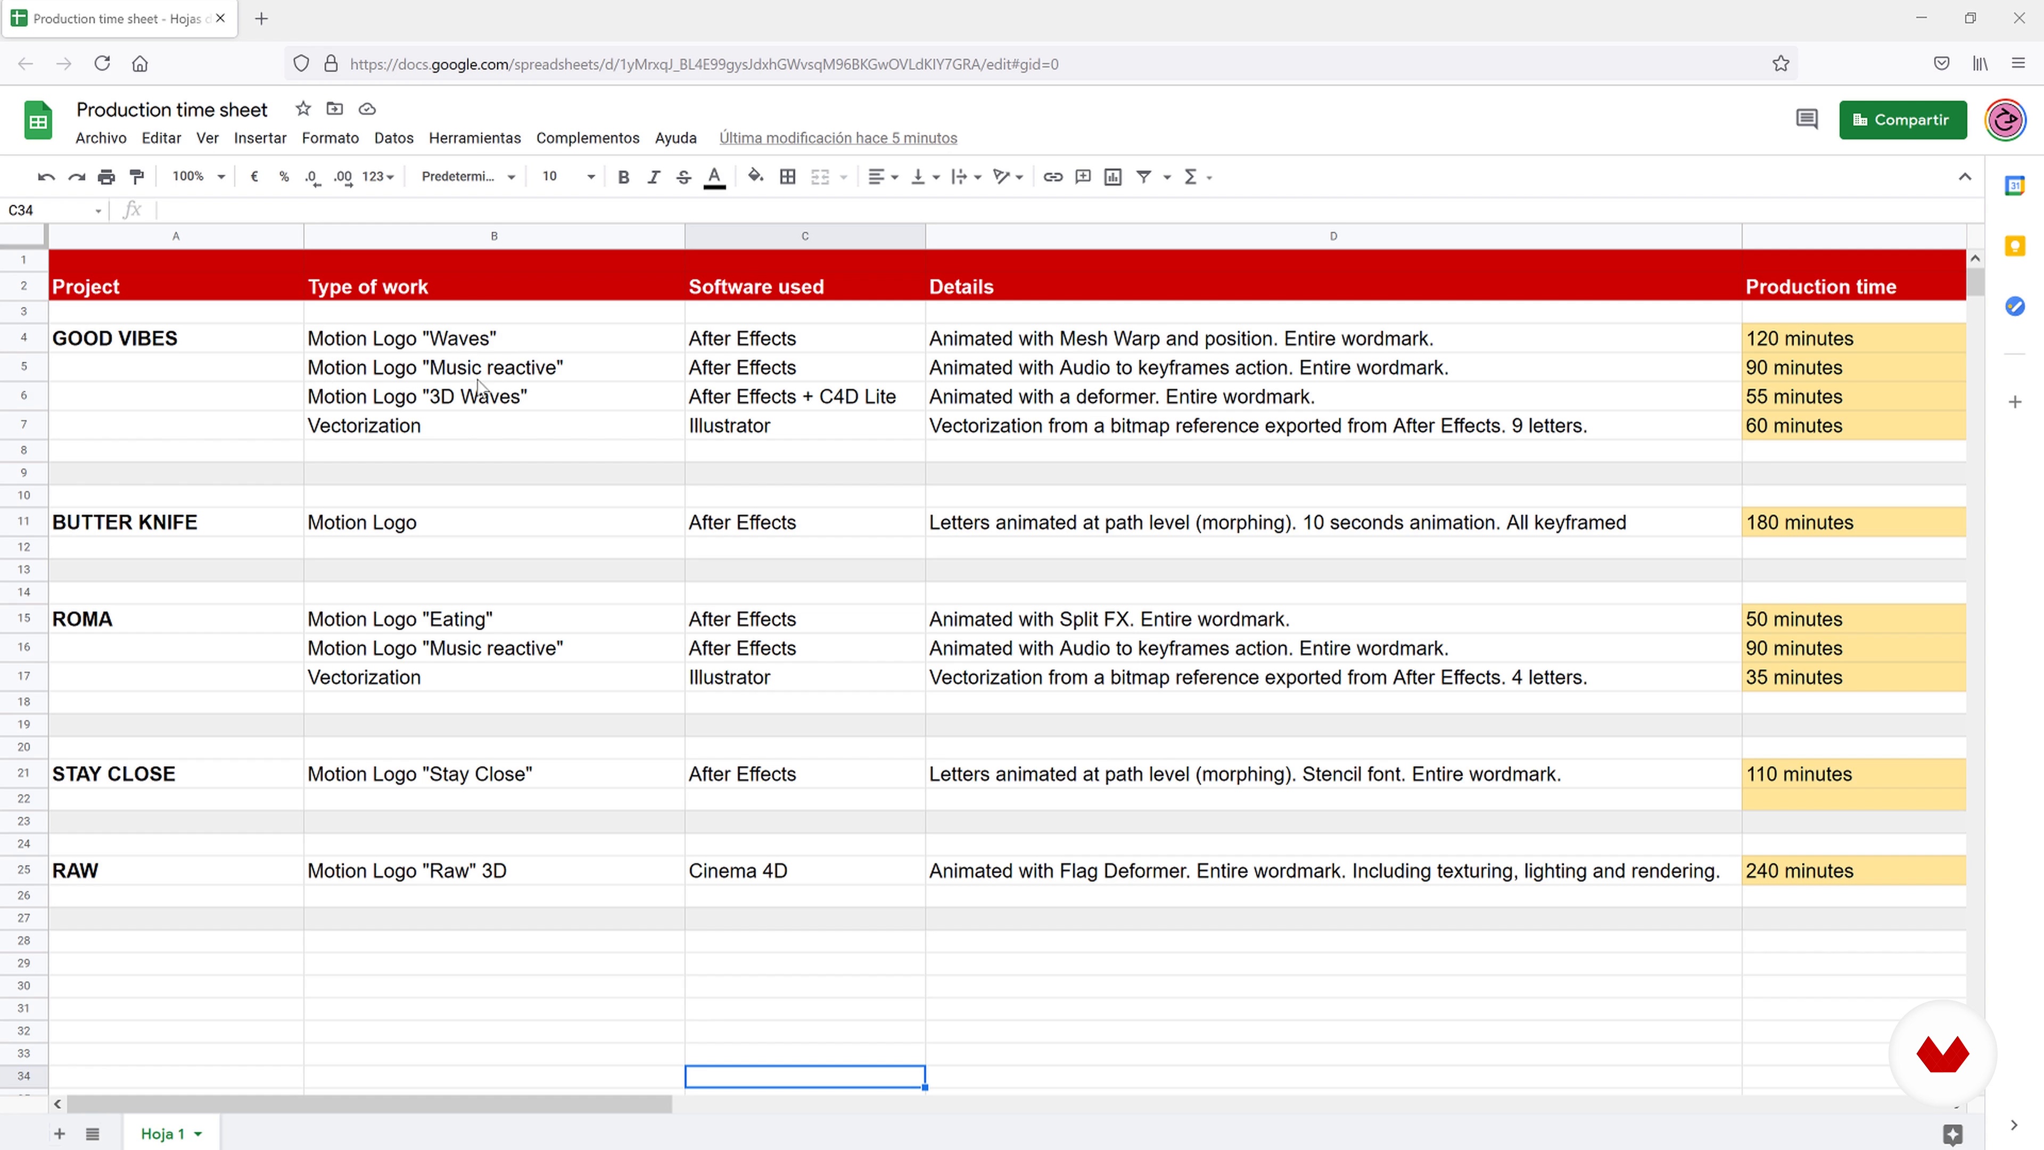This screenshot has height=1150, width=2044.
Task: Select the Hoja 1 sheet tab
Action: (x=171, y=1133)
